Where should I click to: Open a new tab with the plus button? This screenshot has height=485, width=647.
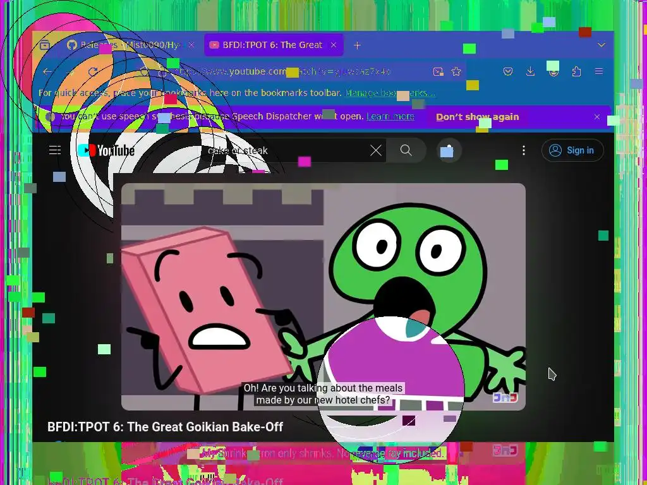(x=358, y=45)
